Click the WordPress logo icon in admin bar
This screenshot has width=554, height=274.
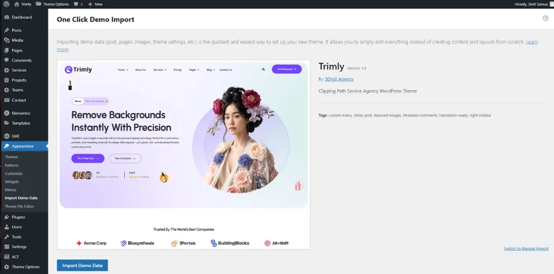coord(6,4)
